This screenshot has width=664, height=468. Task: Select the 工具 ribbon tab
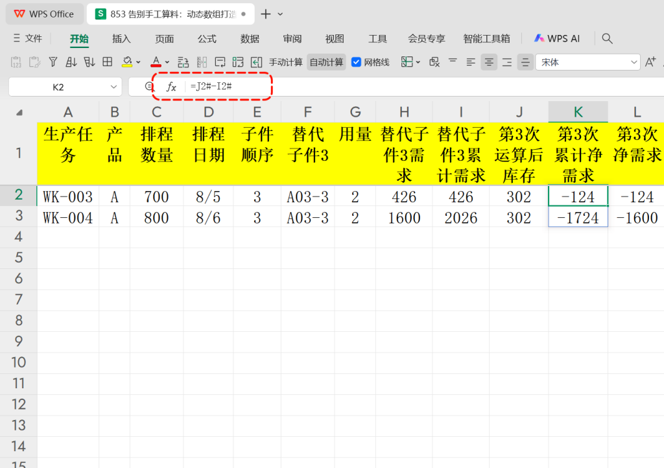coord(378,39)
